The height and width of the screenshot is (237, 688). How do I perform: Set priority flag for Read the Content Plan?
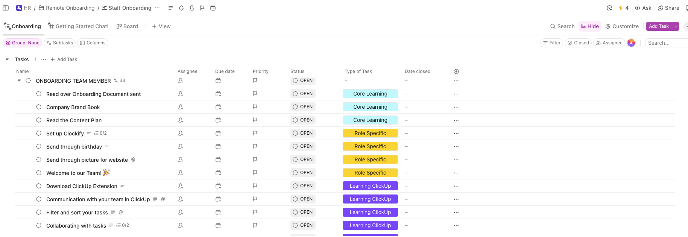point(255,120)
